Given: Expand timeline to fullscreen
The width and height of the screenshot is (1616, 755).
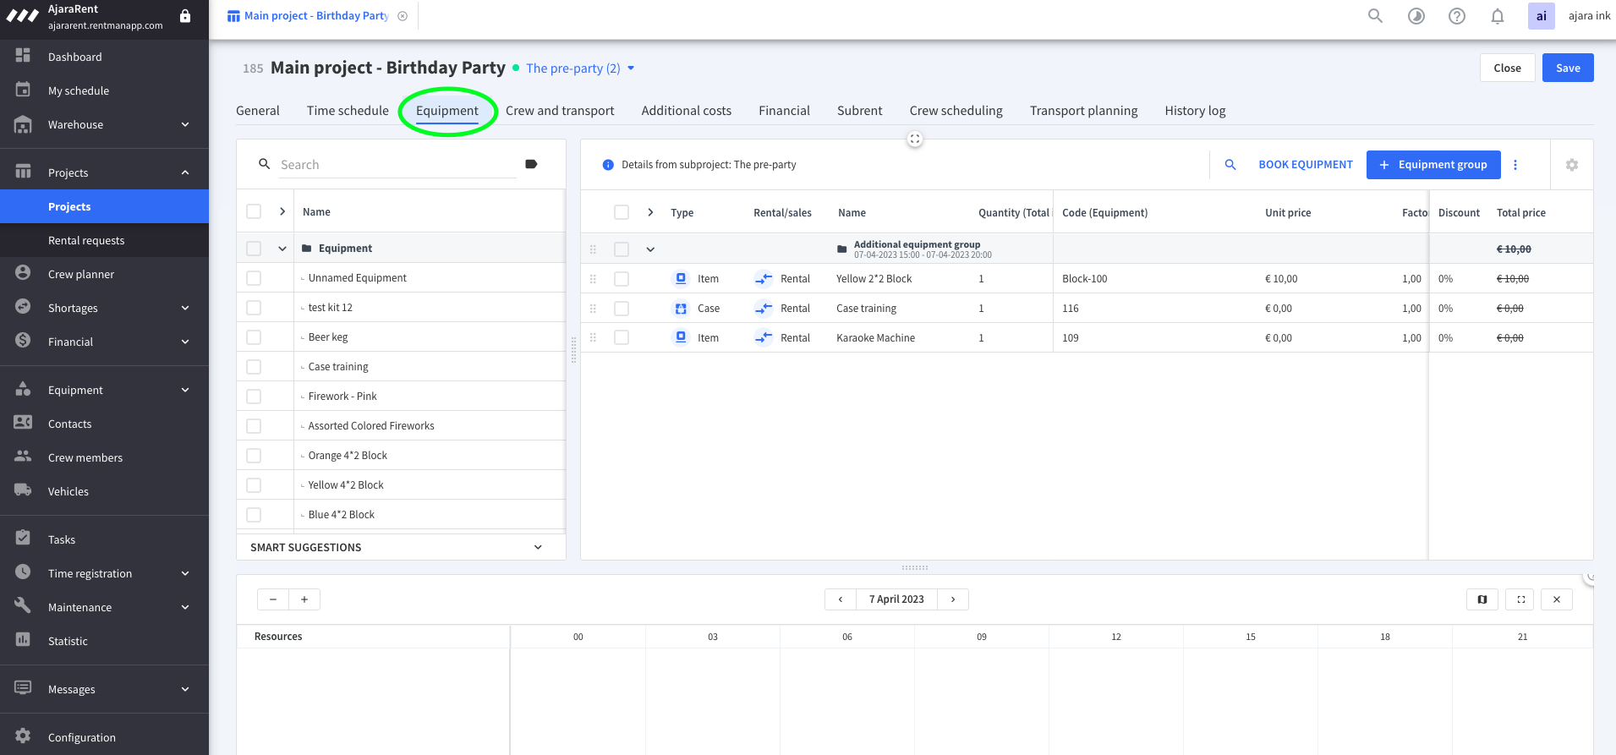Looking at the screenshot, I should point(1520,599).
